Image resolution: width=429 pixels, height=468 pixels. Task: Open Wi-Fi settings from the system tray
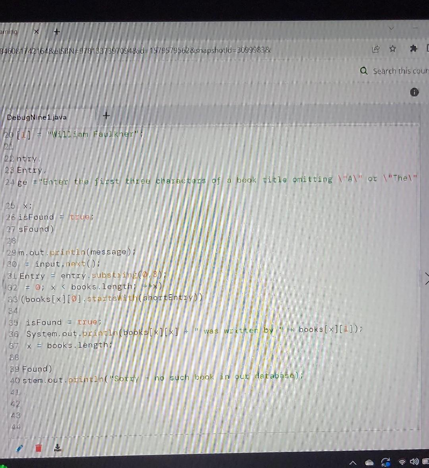402,462
